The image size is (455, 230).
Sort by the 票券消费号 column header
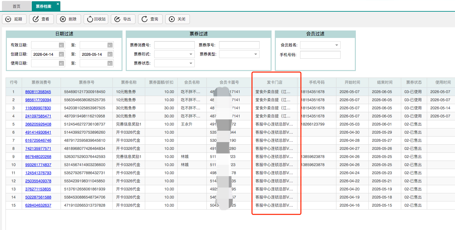(41, 82)
